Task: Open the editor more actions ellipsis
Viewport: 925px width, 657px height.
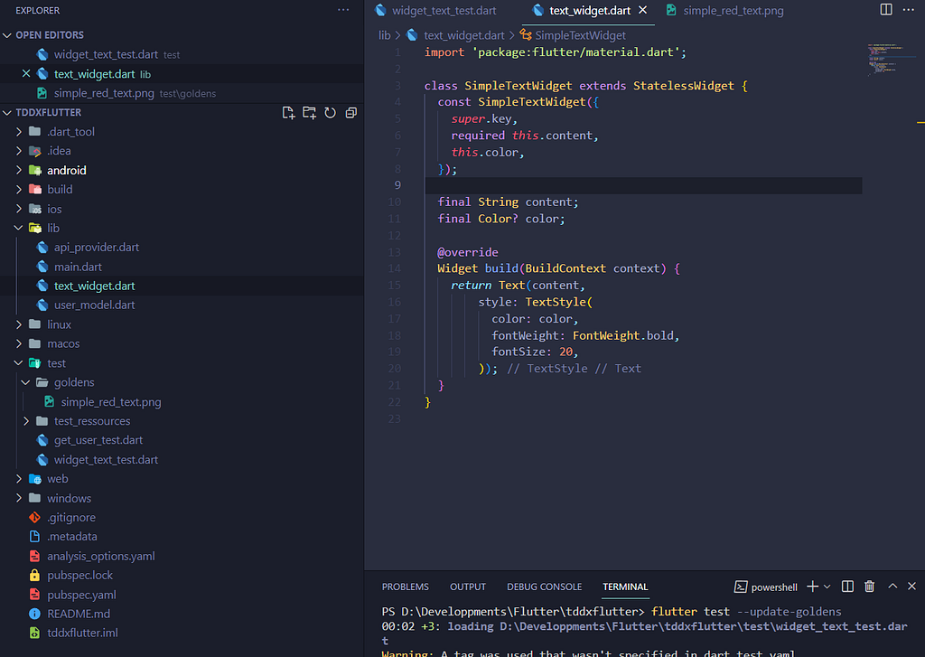Action: (909, 9)
